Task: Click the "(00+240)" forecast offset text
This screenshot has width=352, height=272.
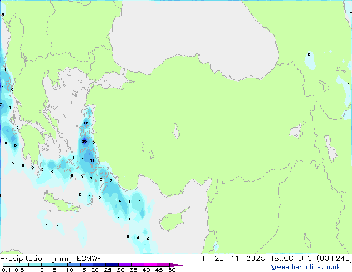Action: point(334,259)
